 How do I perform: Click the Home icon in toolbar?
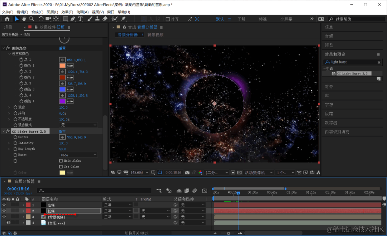tap(7, 19)
